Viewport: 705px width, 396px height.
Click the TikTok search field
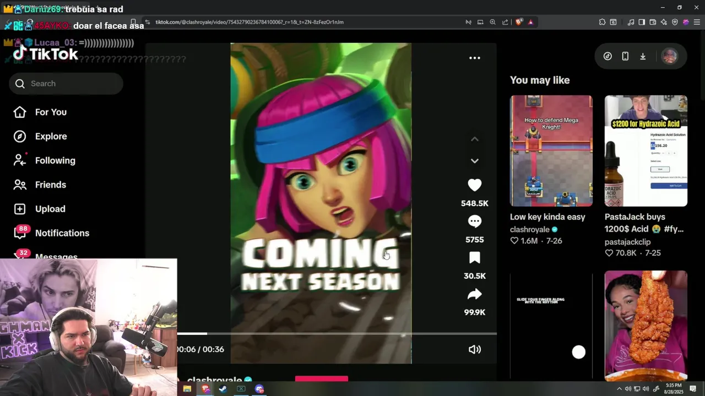click(x=66, y=84)
